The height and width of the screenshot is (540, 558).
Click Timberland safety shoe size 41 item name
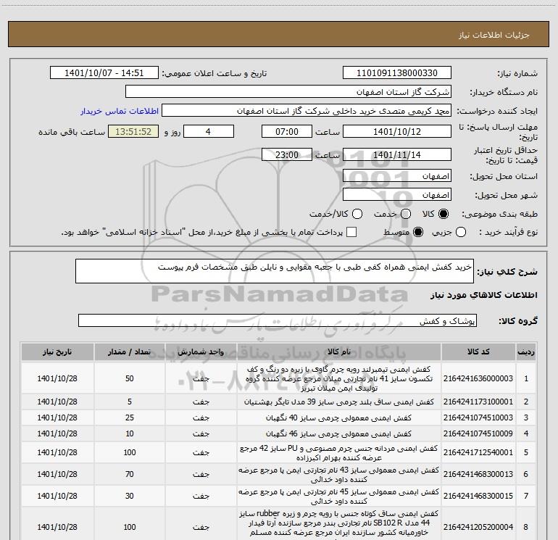coord(339,378)
